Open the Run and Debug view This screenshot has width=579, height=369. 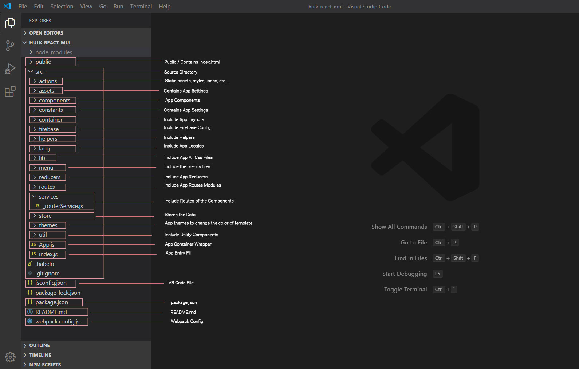[10, 68]
